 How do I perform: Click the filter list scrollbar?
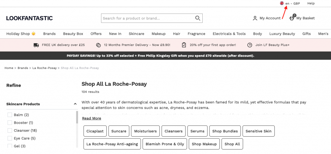click(77, 118)
